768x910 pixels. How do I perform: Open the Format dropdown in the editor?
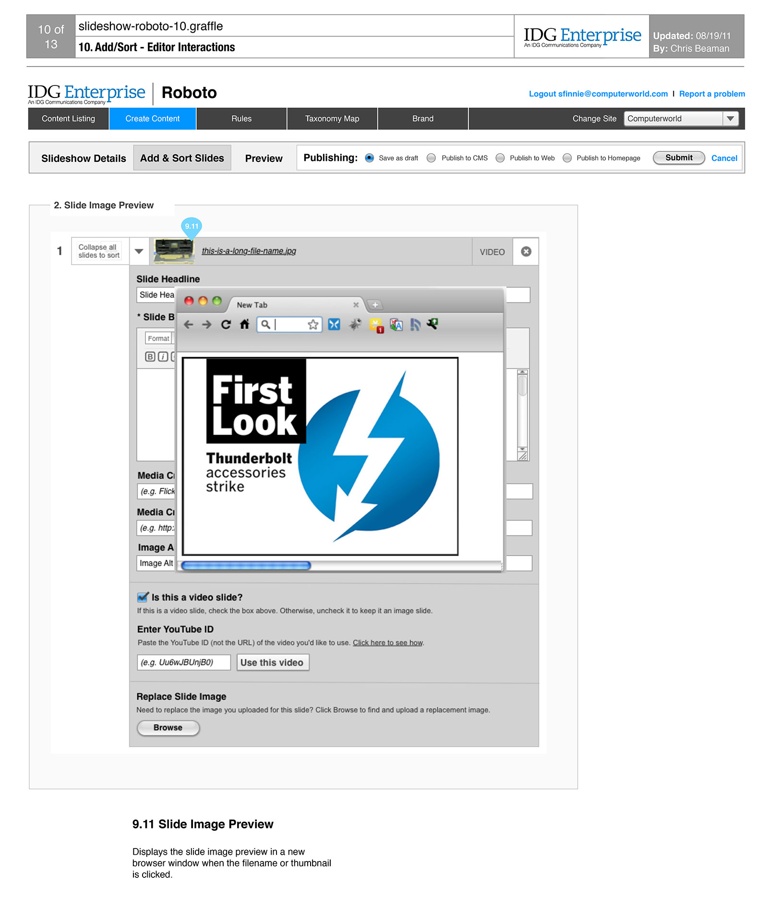158,338
